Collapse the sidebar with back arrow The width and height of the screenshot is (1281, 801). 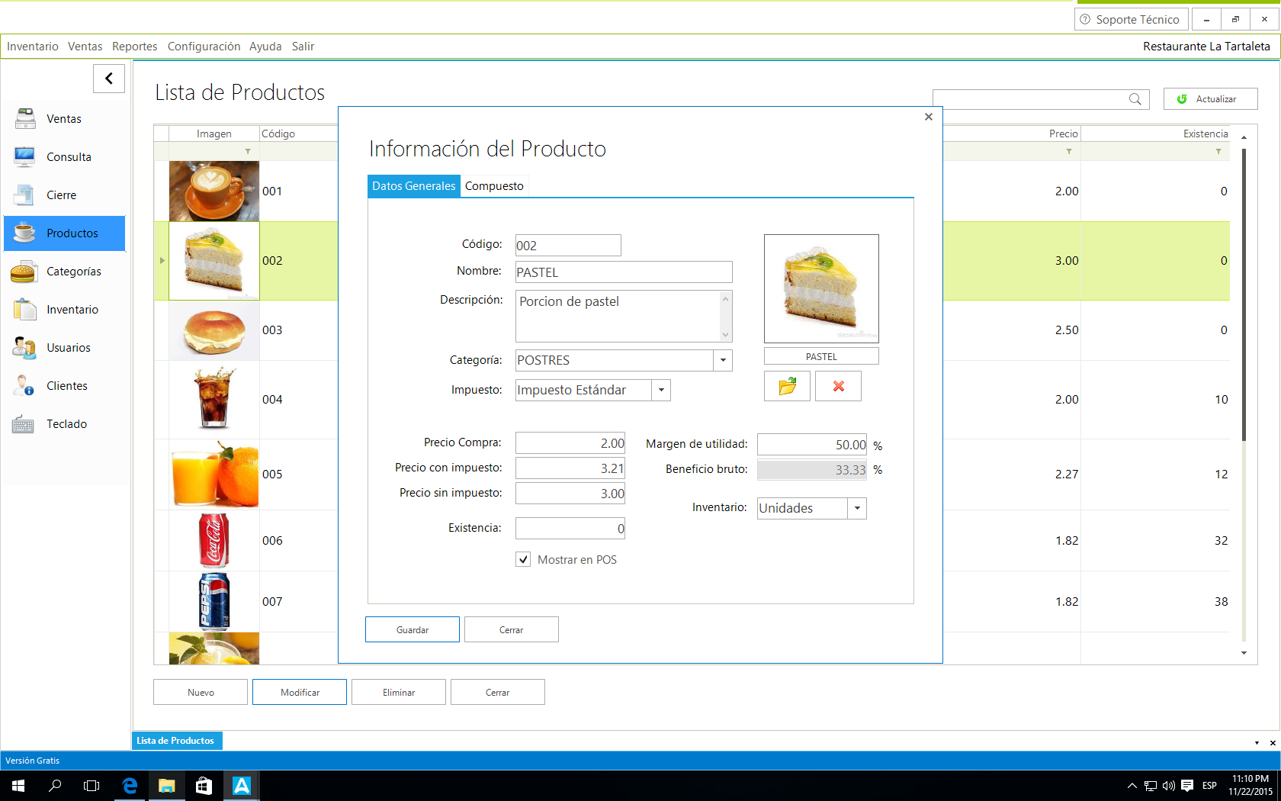point(109,78)
